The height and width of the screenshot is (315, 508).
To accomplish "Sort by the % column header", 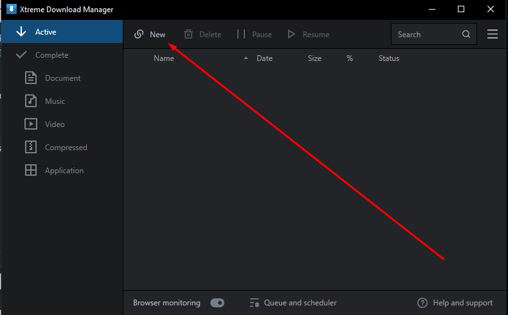I will coord(350,58).
